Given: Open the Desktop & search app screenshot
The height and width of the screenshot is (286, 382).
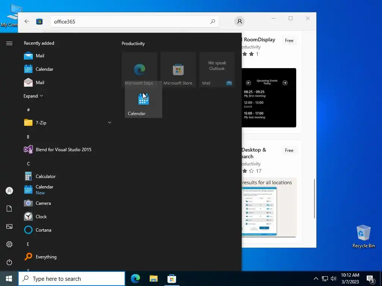Looking at the screenshot, I should (x=269, y=207).
